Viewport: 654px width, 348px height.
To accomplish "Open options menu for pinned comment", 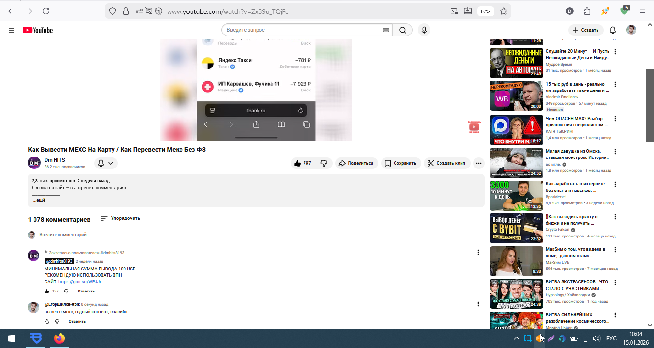I will pyautogui.click(x=478, y=252).
